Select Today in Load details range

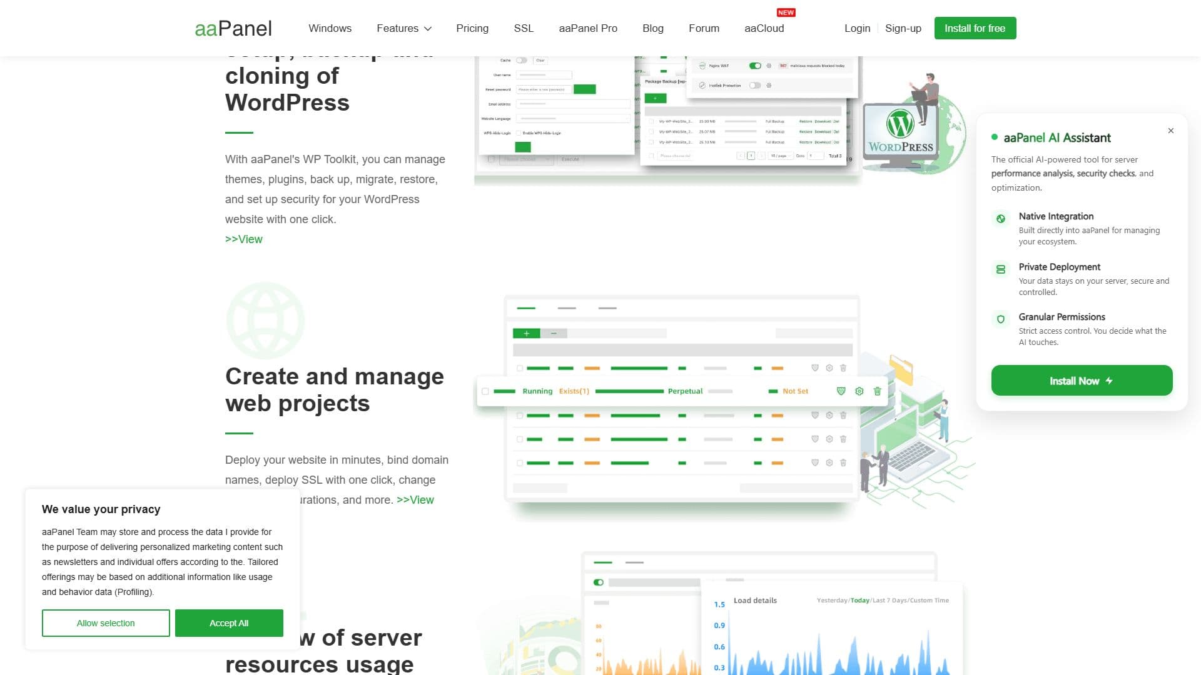pos(859,601)
